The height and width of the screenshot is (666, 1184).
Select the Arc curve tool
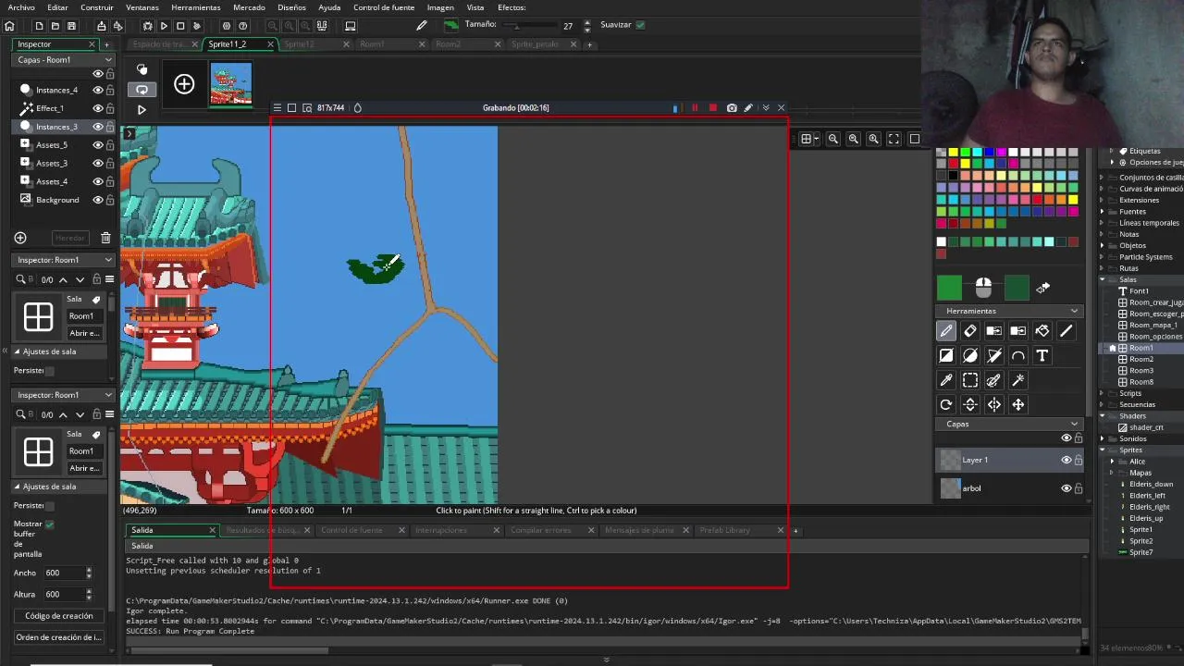pyautogui.click(x=1018, y=355)
